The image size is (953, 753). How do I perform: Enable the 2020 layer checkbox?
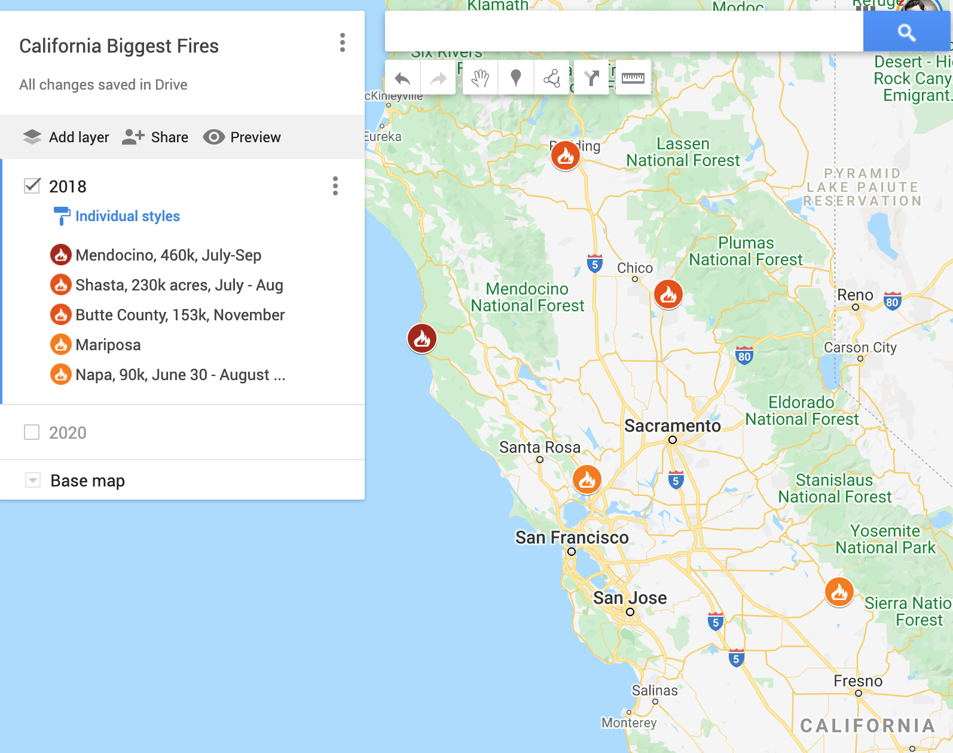32,432
